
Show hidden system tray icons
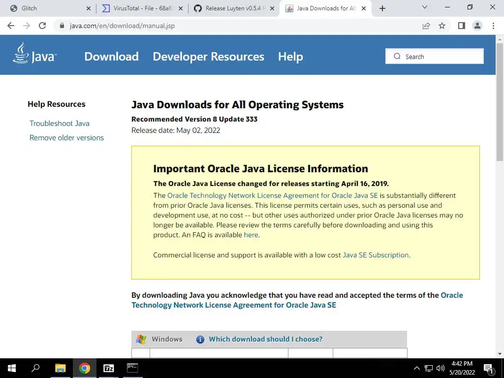tap(416, 368)
